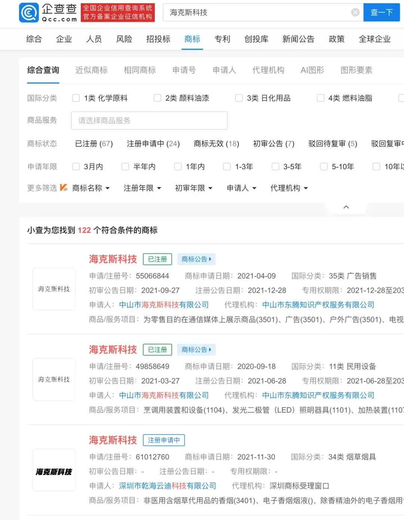Click the 商标公告 arrow on first result
This screenshot has height=520, width=404.
pyautogui.click(x=196, y=259)
